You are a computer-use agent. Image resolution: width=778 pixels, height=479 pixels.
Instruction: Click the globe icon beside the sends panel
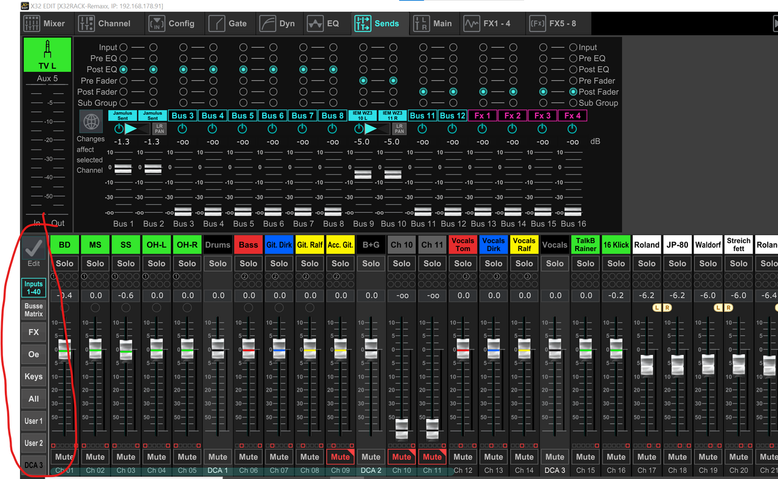[91, 122]
